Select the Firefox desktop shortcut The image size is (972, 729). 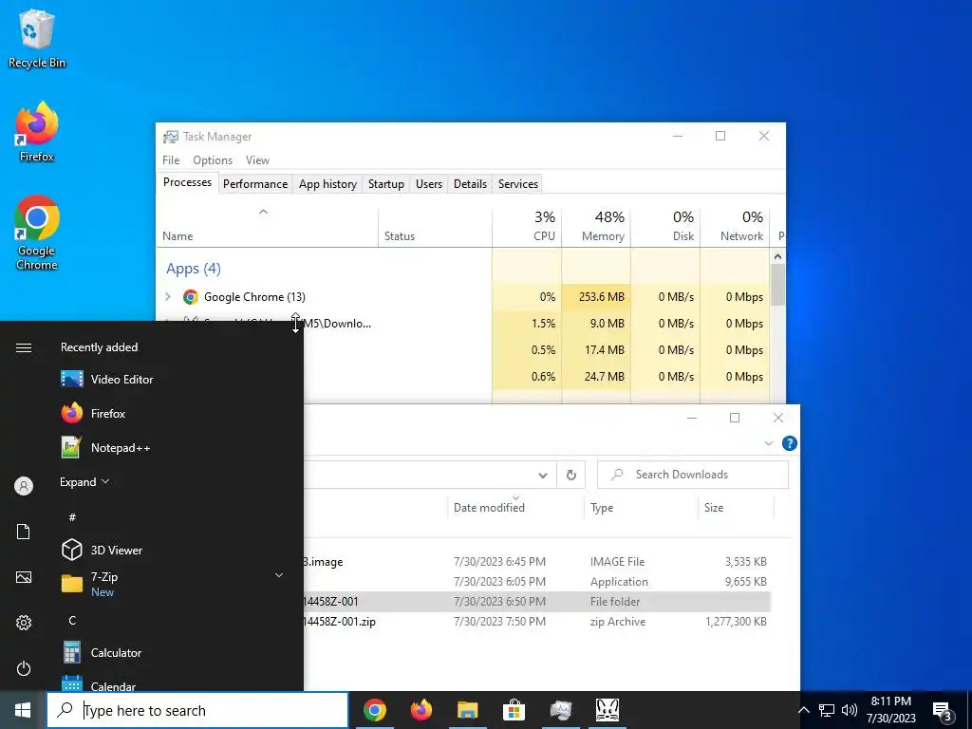[x=37, y=131]
